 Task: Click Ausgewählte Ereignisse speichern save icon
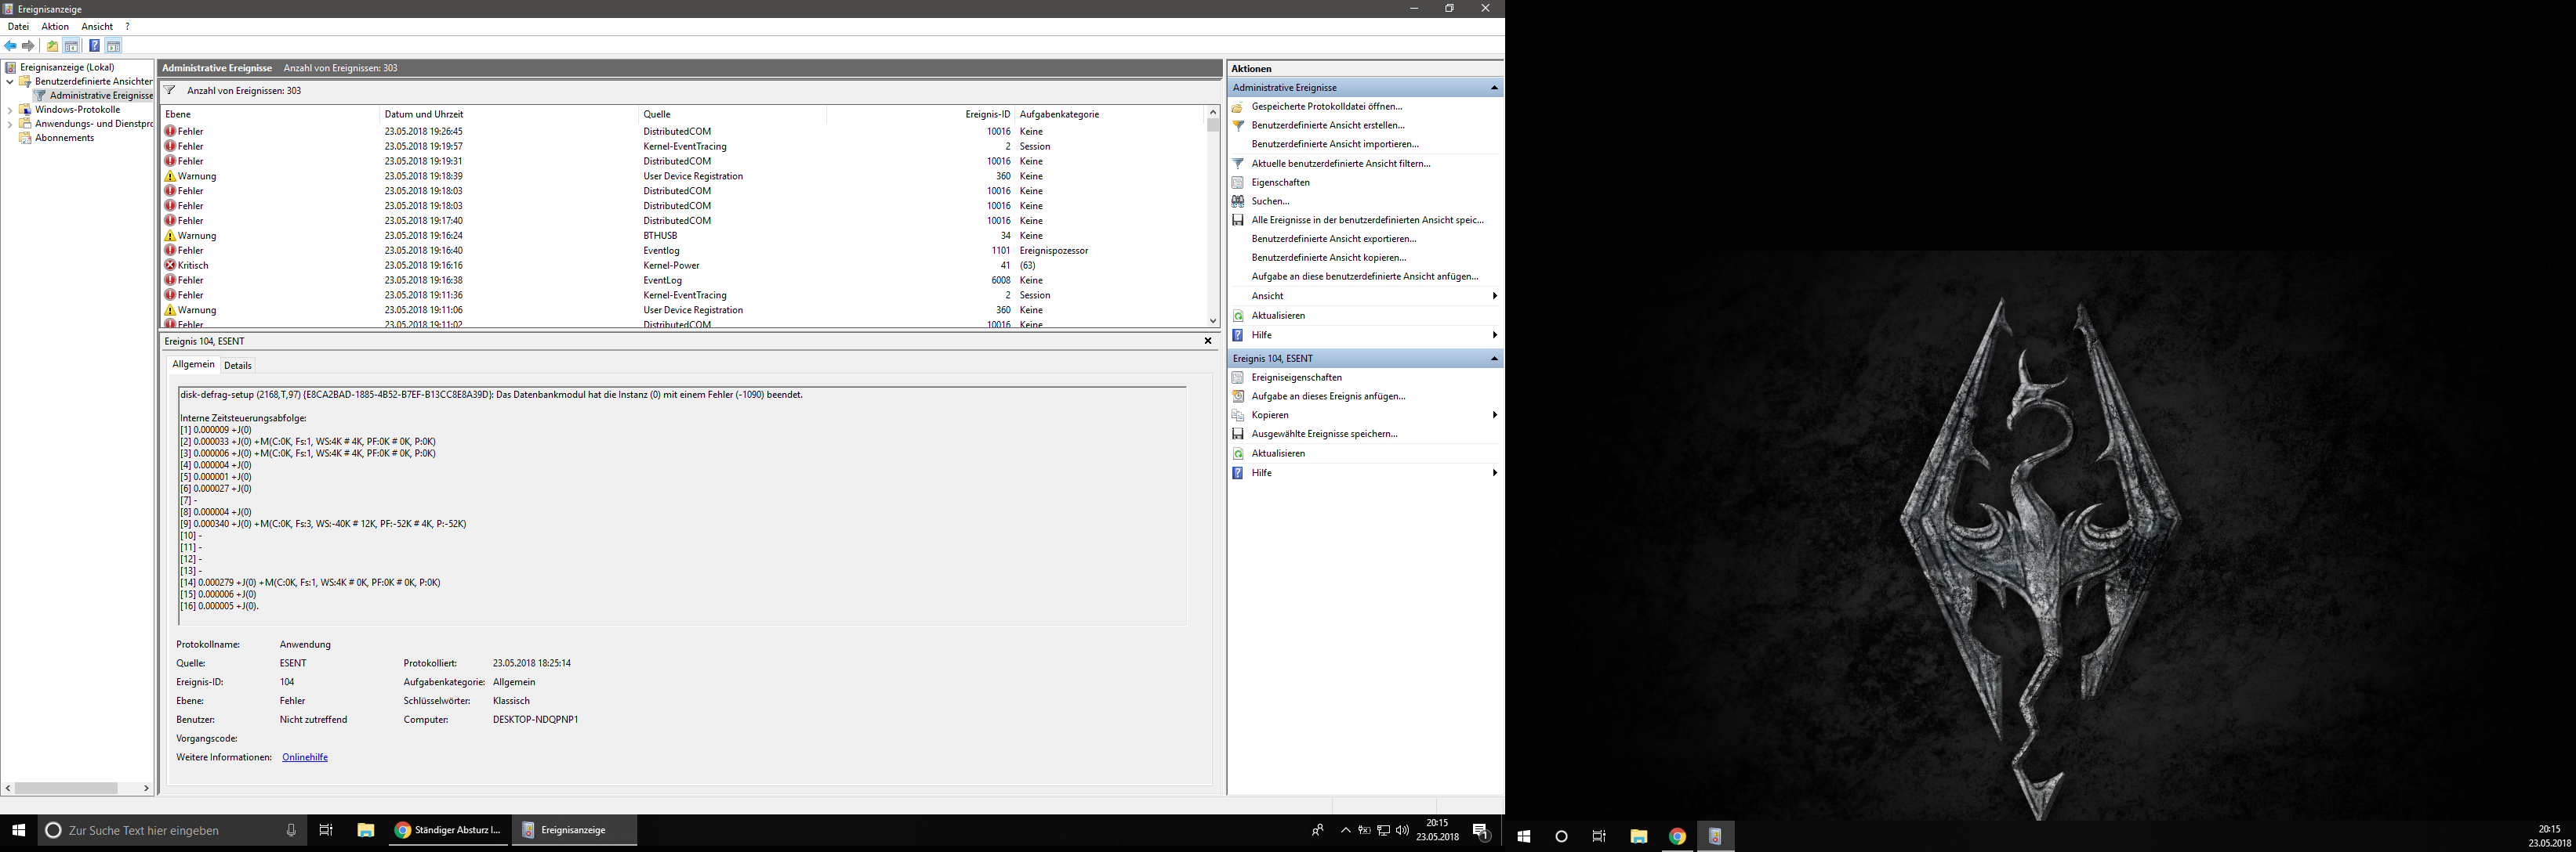[1239, 434]
